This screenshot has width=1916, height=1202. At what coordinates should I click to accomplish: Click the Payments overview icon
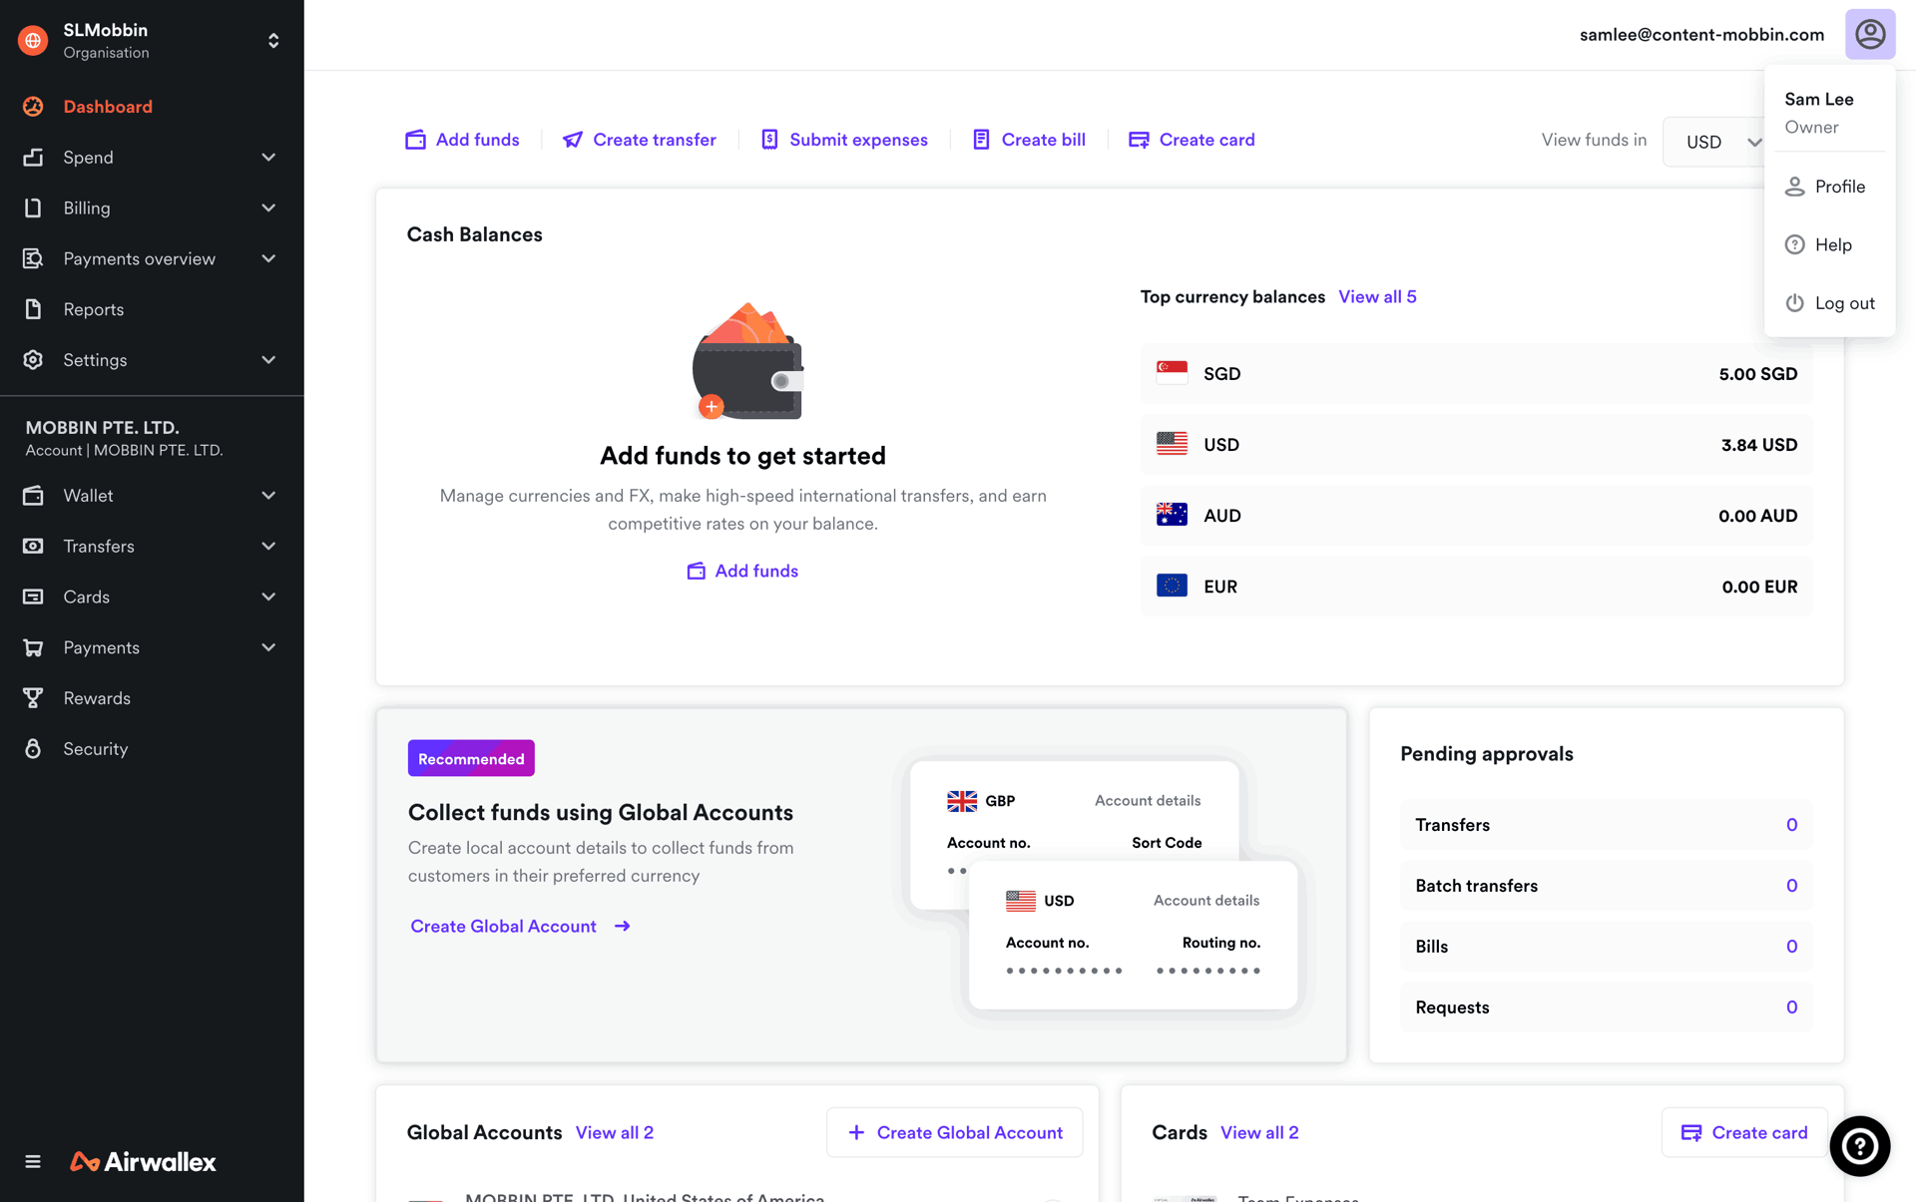click(33, 258)
